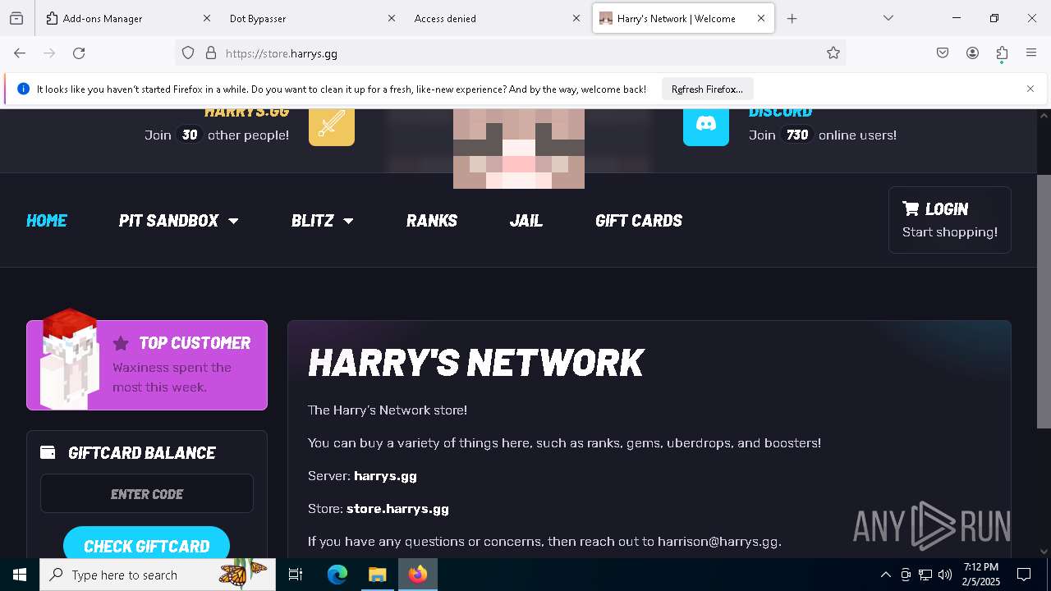This screenshot has height=591, width=1051.
Task: Click the Firefox taskbar icon
Action: pos(418,575)
